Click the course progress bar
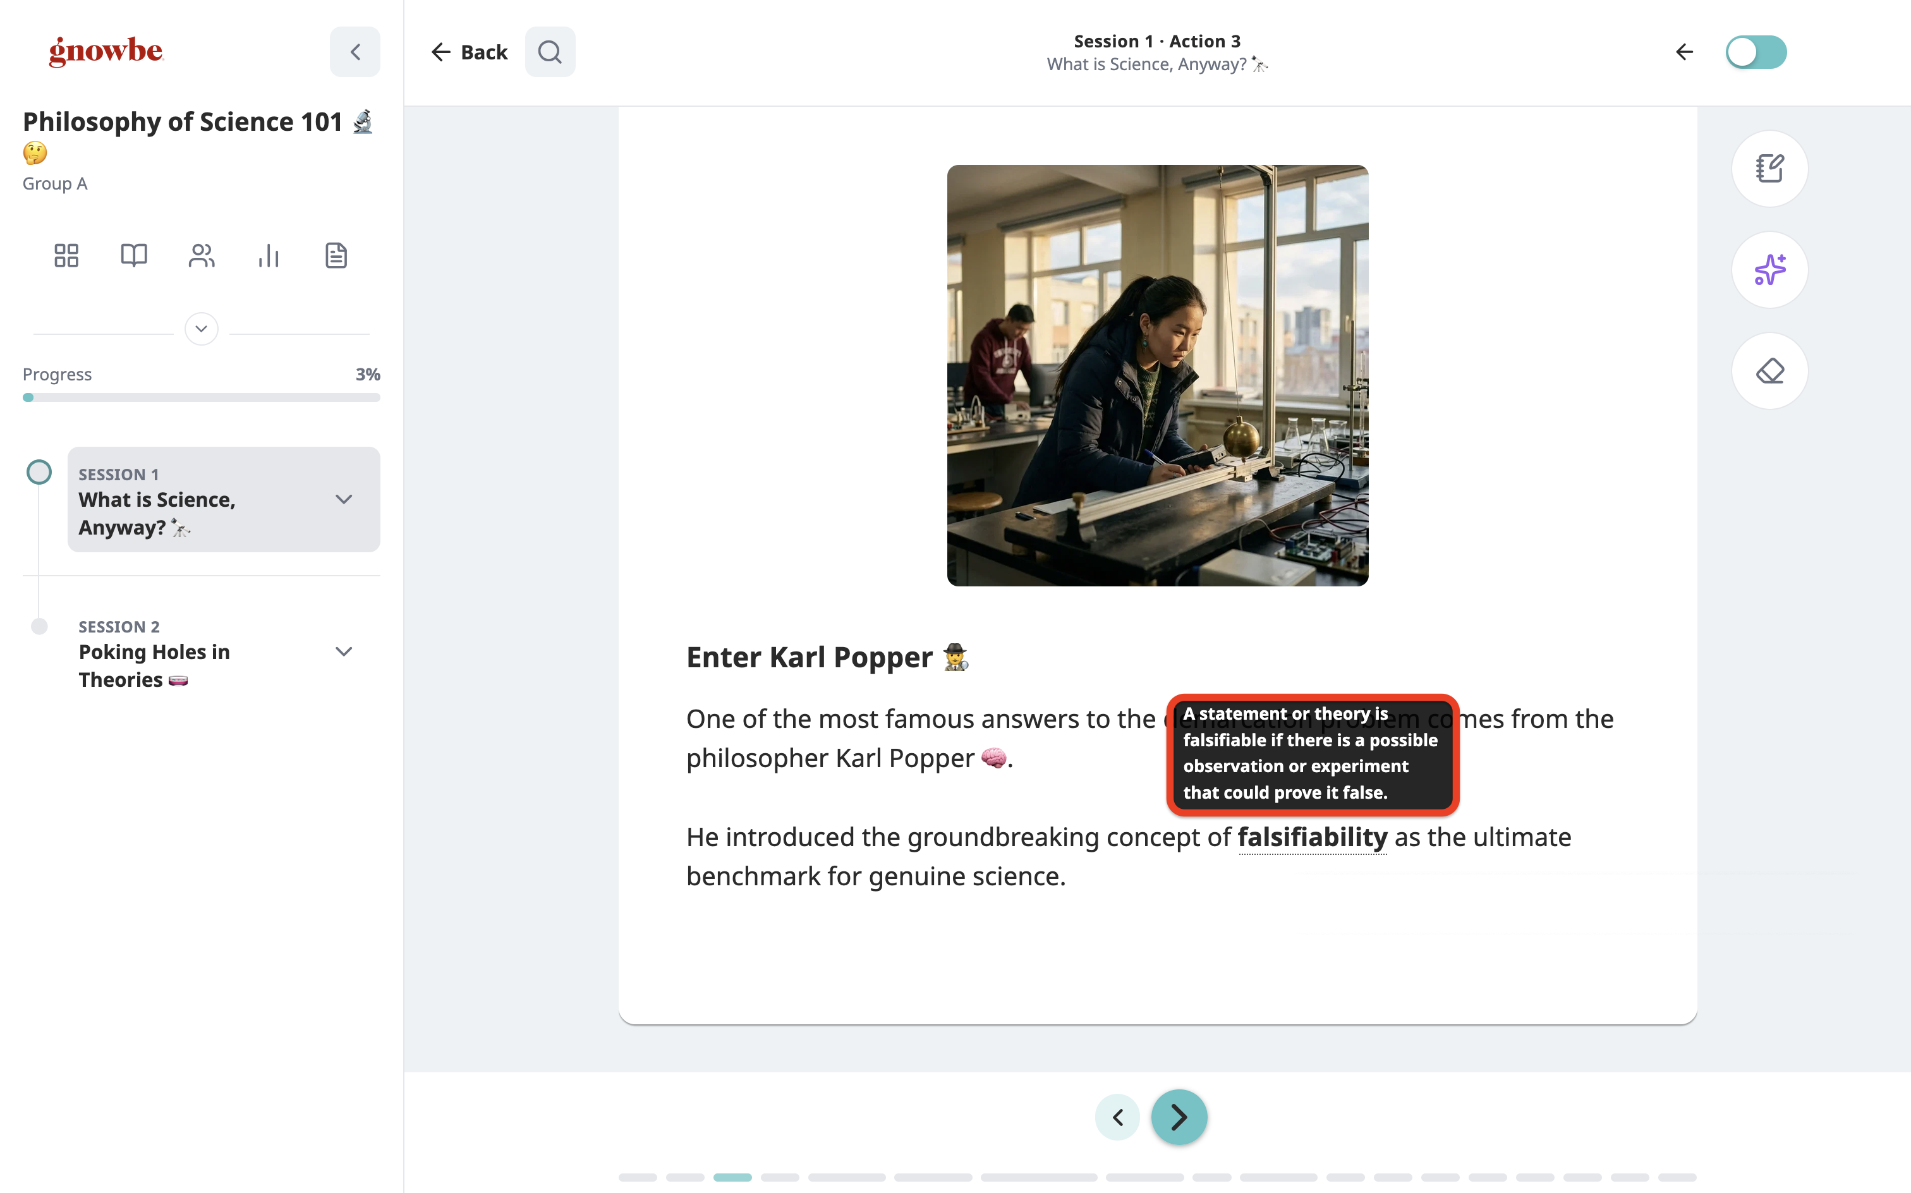The image size is (1911, 1193). coord(201,397)
